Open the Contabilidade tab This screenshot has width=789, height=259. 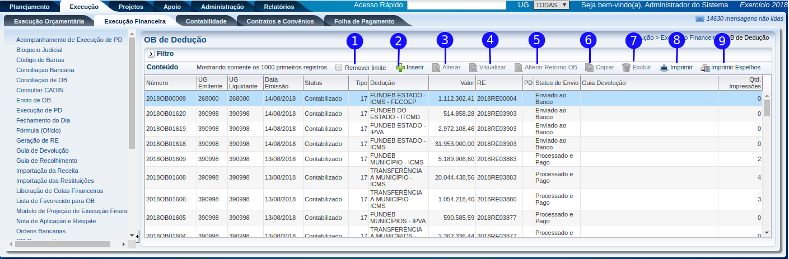tap(206, 21)
